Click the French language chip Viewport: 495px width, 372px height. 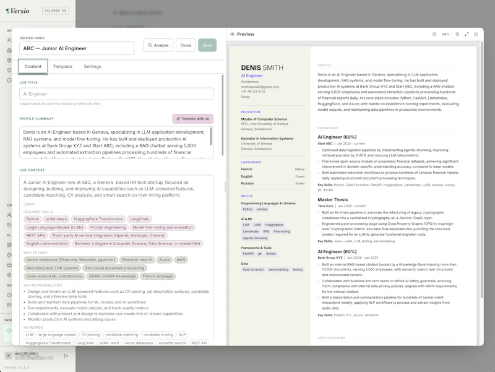point(158,276)
